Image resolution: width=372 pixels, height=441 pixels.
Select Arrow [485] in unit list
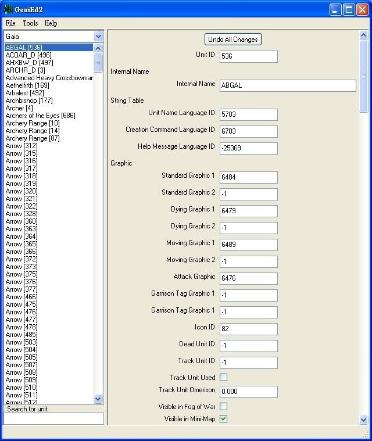click(49, 335)
